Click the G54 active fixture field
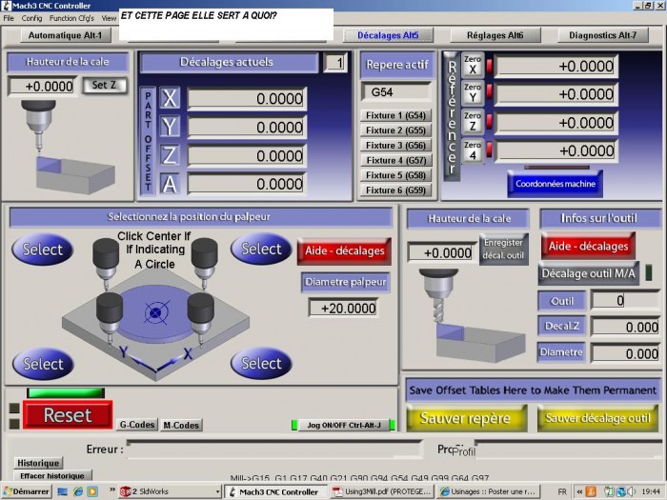 pos(396,92)
